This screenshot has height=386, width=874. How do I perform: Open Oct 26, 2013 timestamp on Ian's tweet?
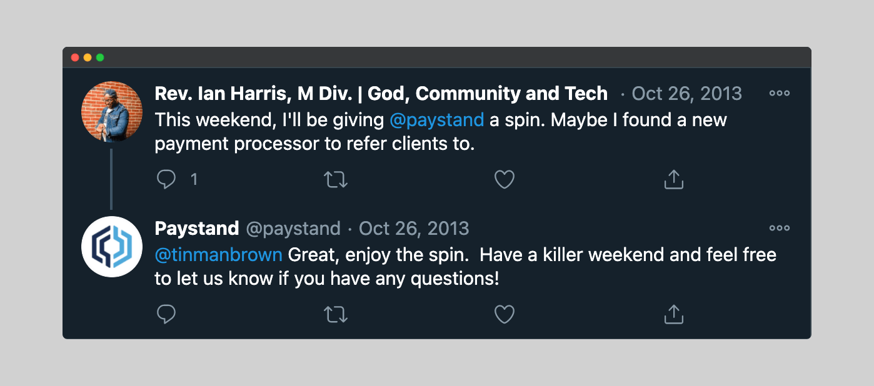click(686, 94)
